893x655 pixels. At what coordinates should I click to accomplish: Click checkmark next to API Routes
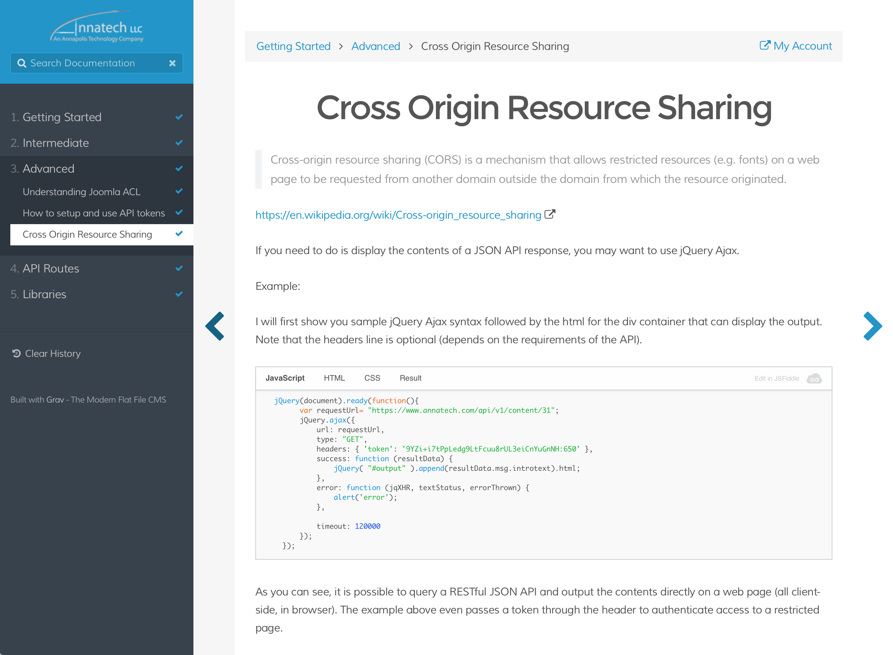coord(179,269)
